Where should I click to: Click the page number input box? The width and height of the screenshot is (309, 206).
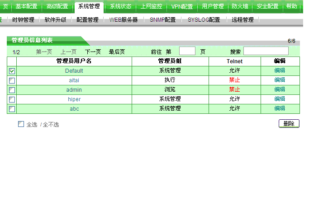pos(187,51)
